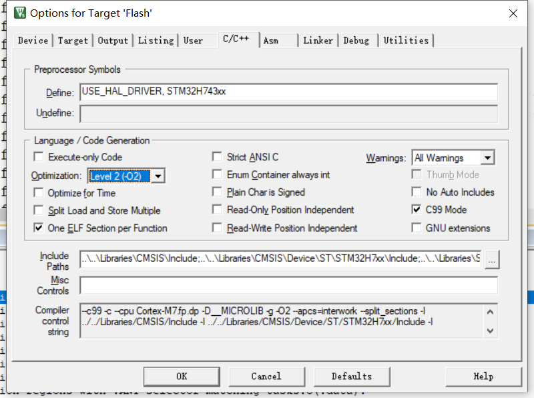Uncheck One ELF Section per Function
Viewport: 534px width, 398px height.
pyautogui.click(x=39, y=228)
